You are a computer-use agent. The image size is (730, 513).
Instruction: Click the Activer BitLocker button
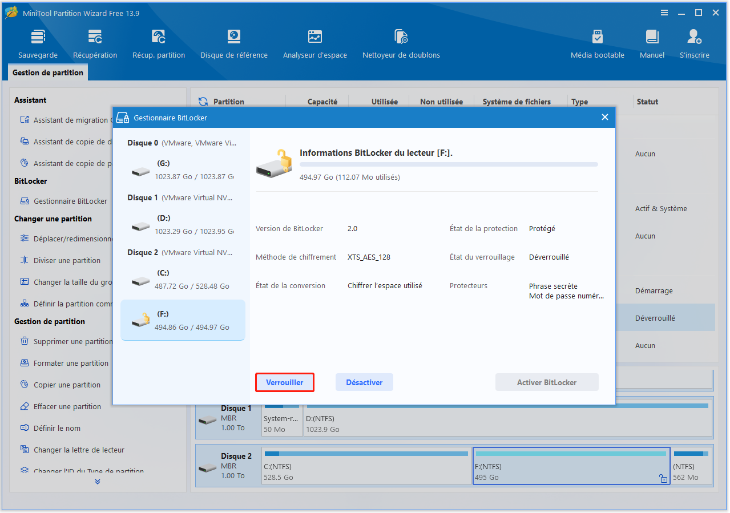[547, 382]
